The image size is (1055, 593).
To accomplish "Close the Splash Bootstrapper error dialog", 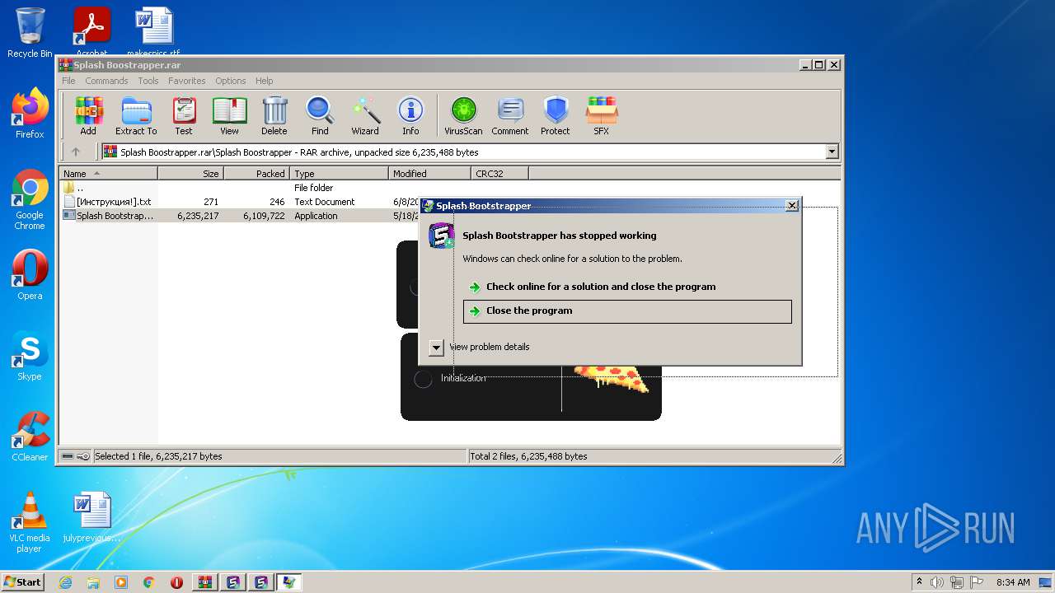I will (x=792, y=206).
